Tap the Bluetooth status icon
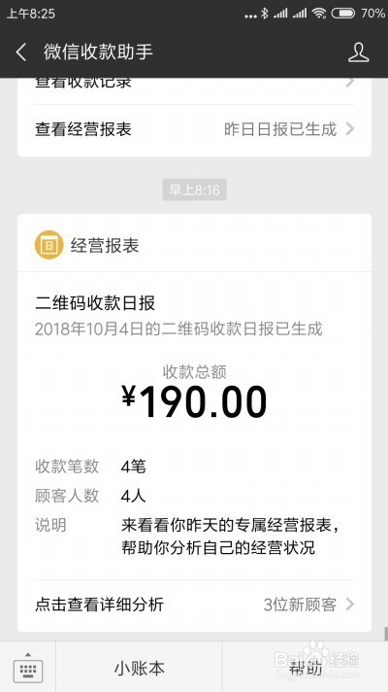 coord(264,14)
